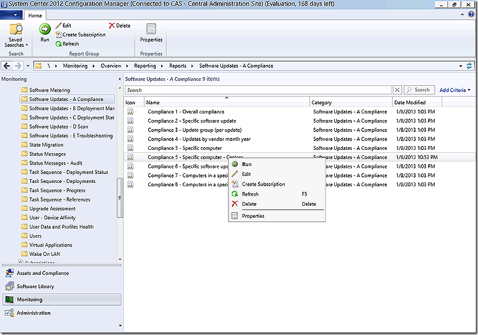Select Compliance 1 - Overall compliance report
Image resolution: width=478 pixels, height=335 pixels.
(x=186, y=112)
